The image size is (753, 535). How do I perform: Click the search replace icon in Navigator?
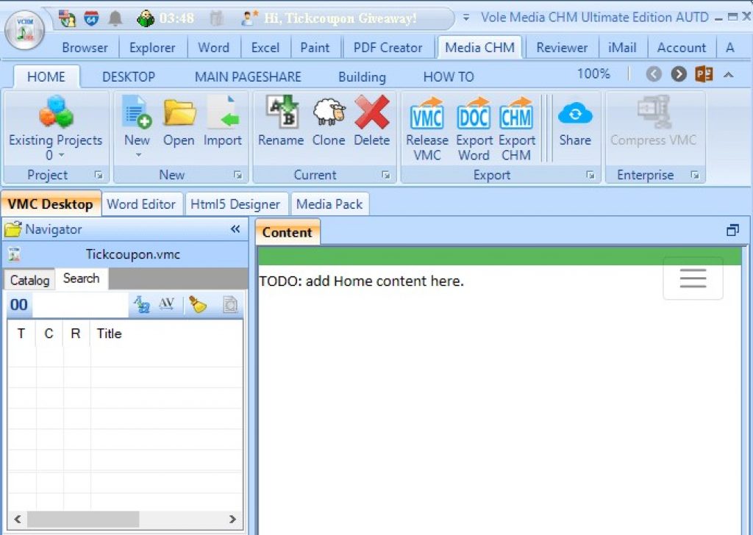click(x=142, y=304)
